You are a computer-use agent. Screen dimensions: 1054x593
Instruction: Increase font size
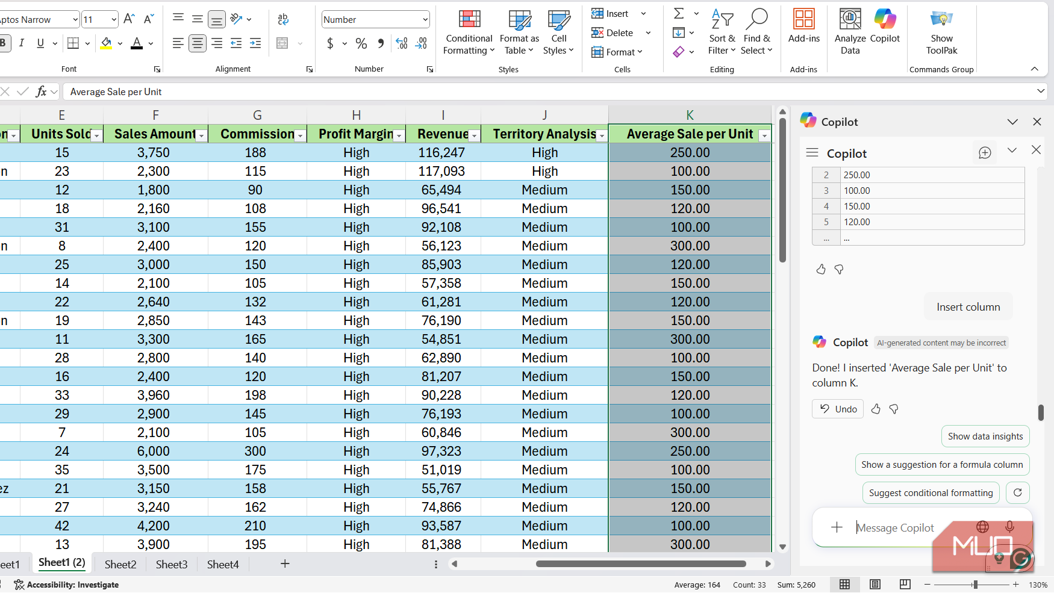pyautogui.click(x=129, y=19)
